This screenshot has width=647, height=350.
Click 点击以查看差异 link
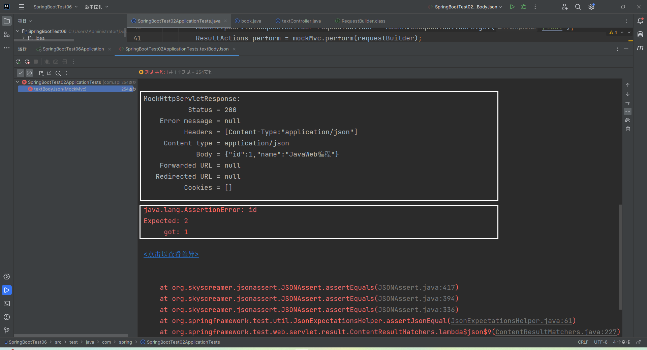(171, 254)
